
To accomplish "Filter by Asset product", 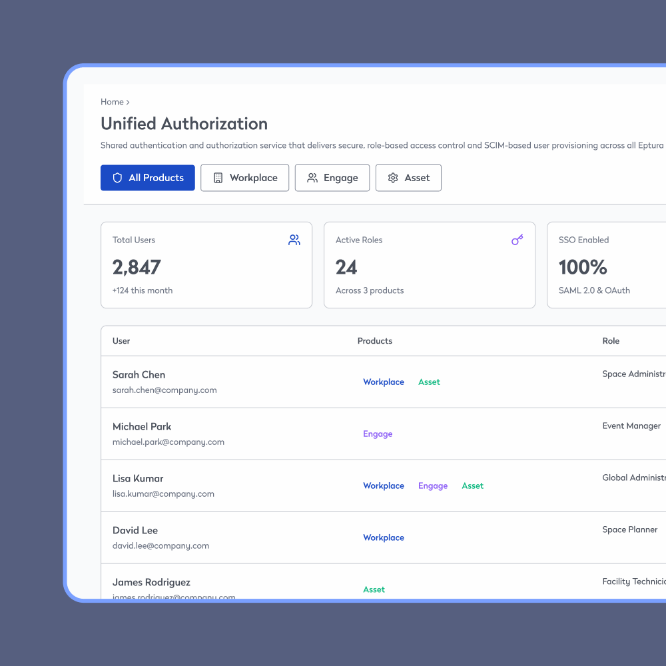I will (408, 178).
